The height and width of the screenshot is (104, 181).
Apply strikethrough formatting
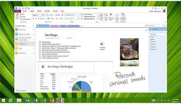[x=41, y=18]
